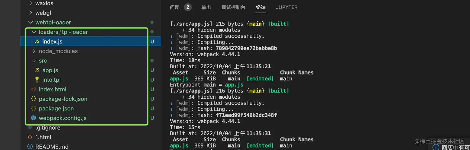Select the 终端 tab
470x150 pixels.
tap(261, 7)
